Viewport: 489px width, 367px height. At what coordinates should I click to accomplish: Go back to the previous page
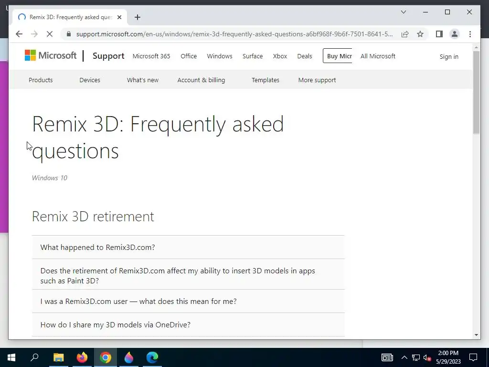click(x=19, y=34)
